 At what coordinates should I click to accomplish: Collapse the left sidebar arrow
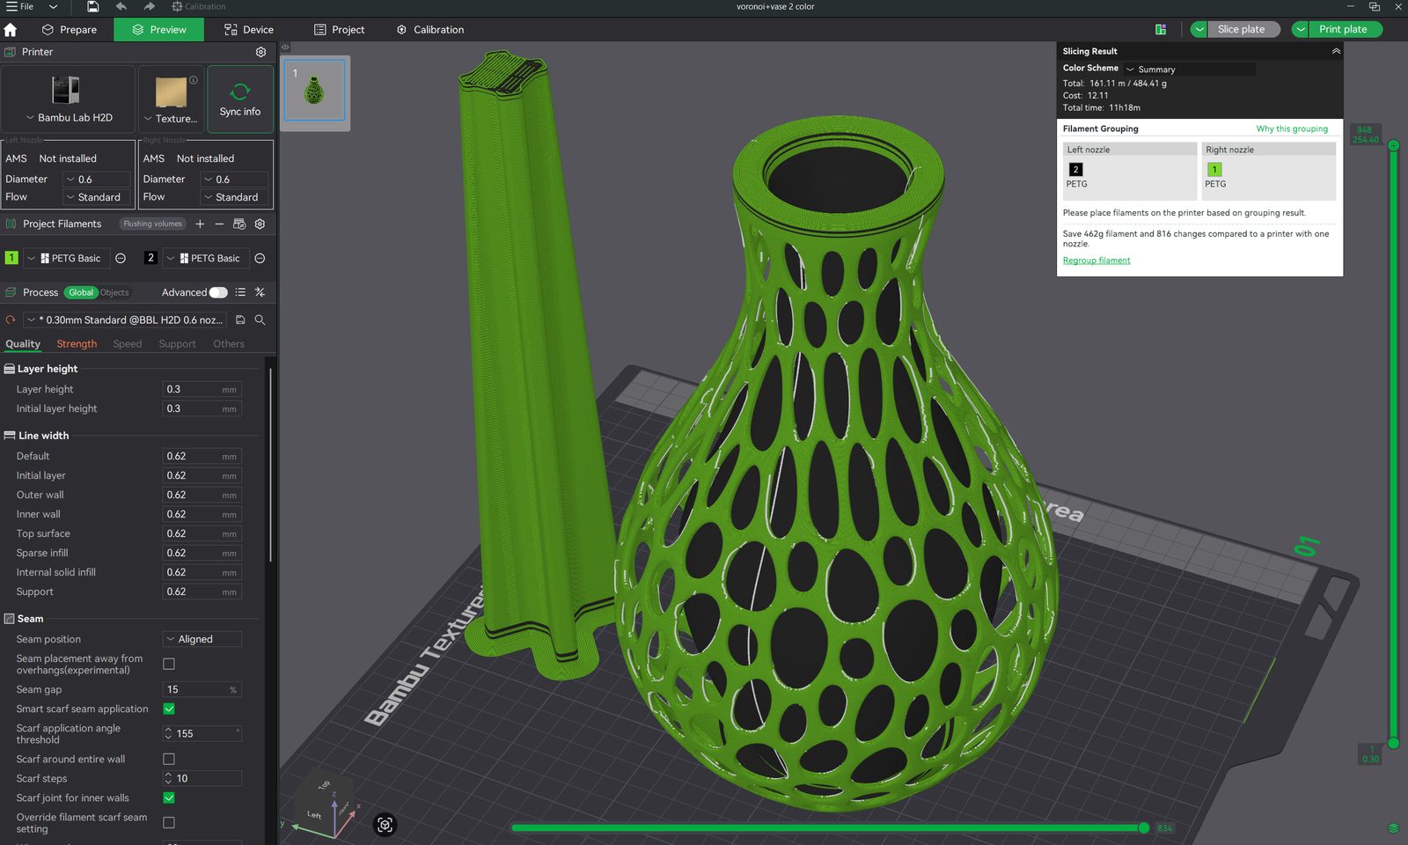pos(285,48)
